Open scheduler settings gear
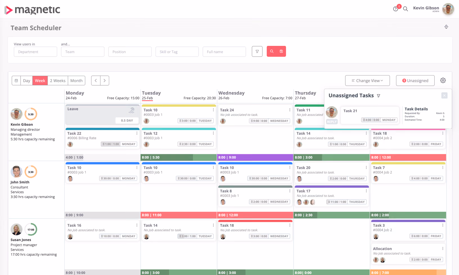The width and height of the screenshot is (459, 275). tap(443, 81)
